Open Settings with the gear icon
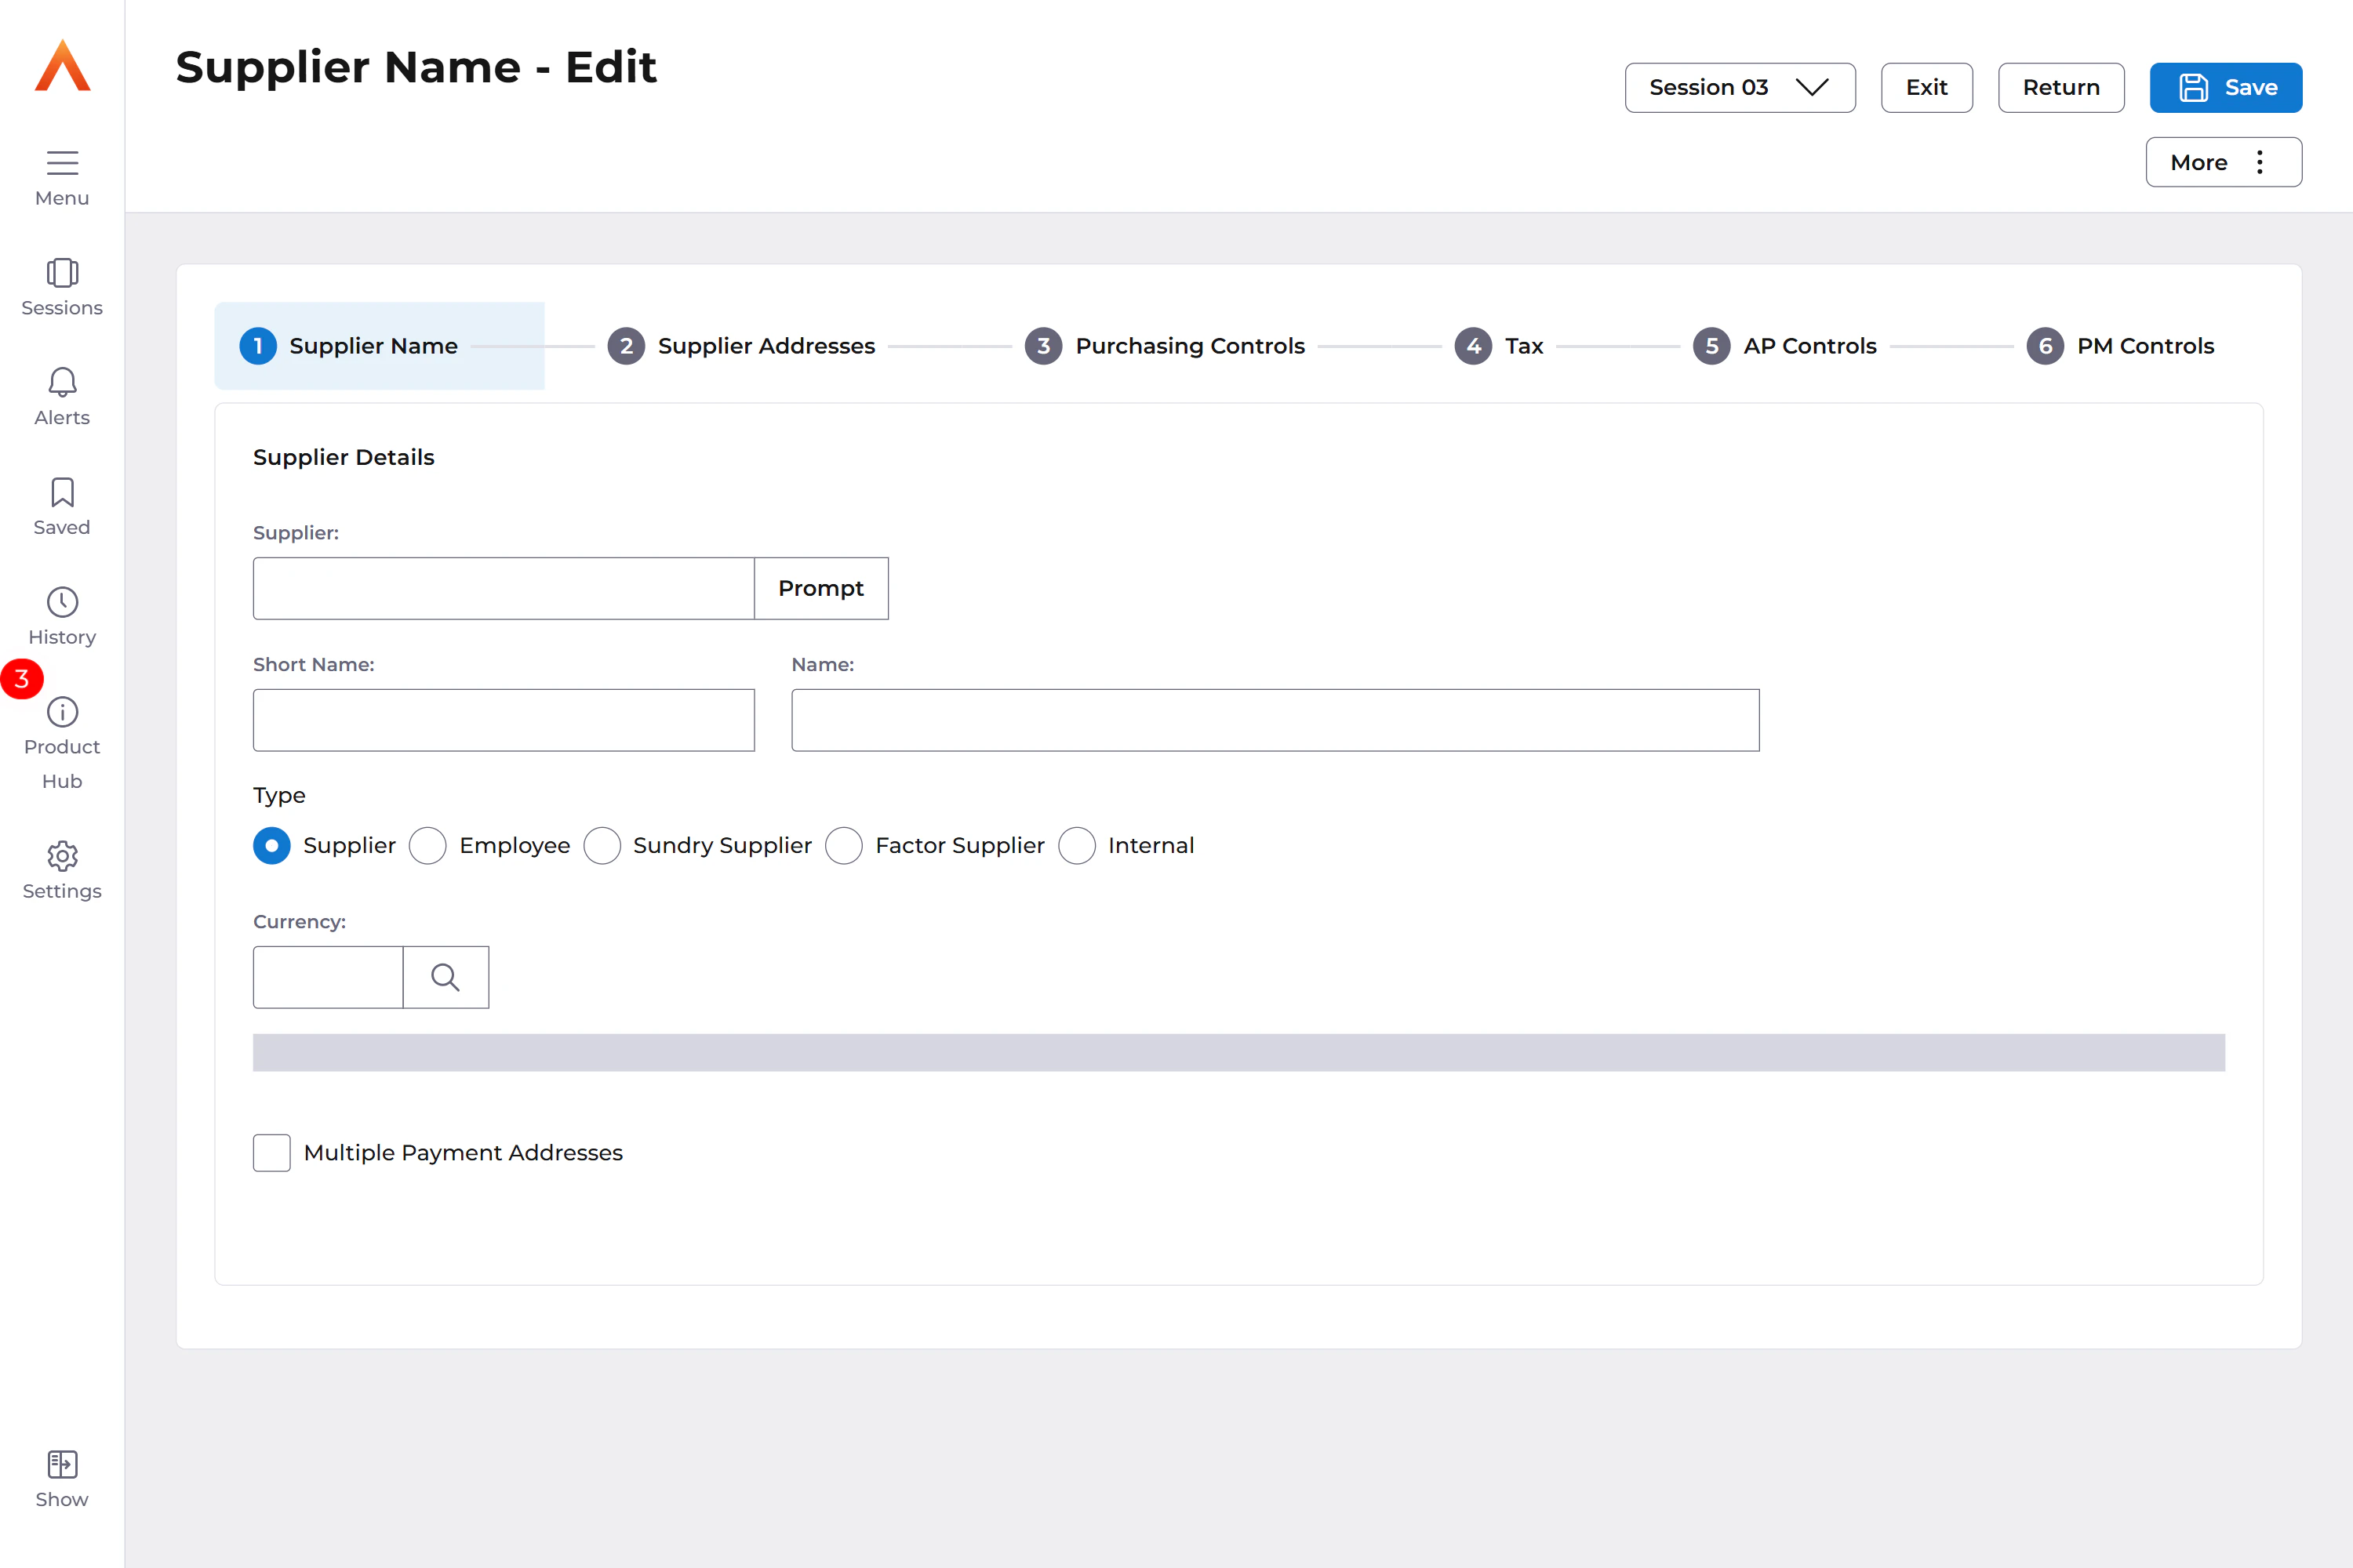The height and width of the screenshot is (1568, 2353). [x=61, y=856]
